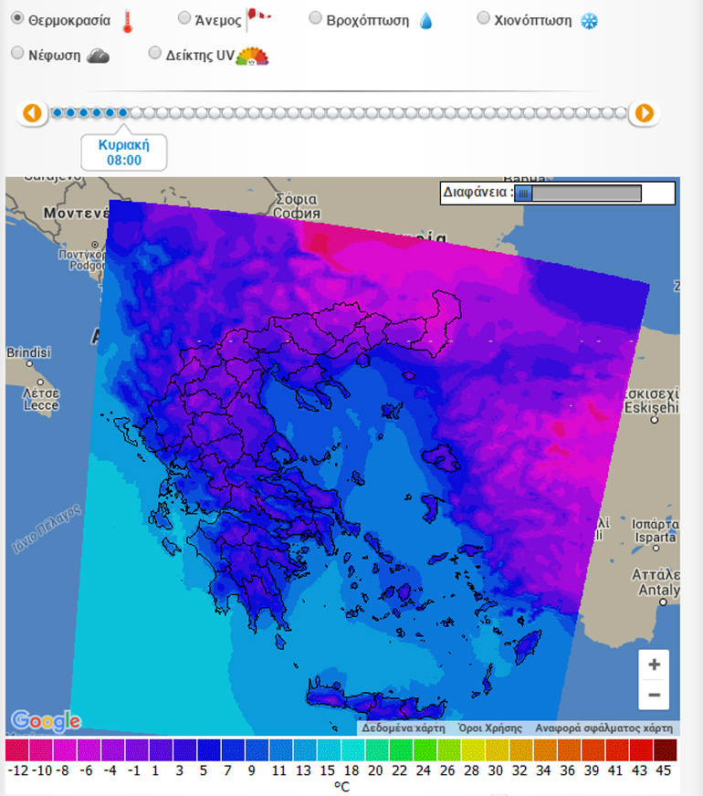Select the Θερμοκρασία radio button
The height and width of the screenshot is (796, 703).
point(16,18)
